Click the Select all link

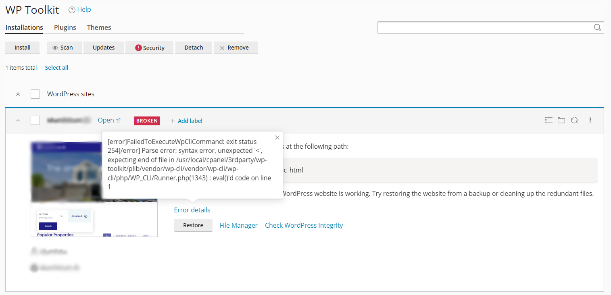click(56, 68)
